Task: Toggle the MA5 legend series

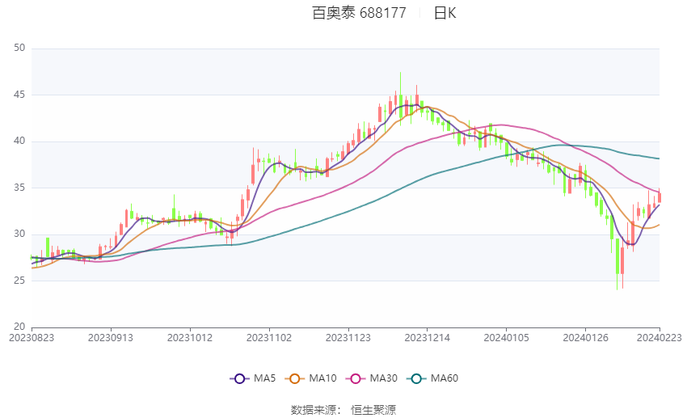Action: [253, 378]
